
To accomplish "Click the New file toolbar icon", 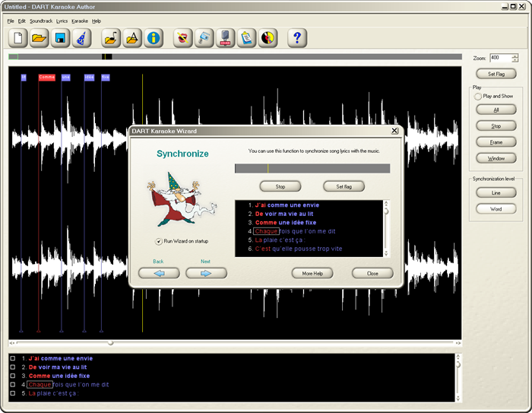I will pos(18,37).
